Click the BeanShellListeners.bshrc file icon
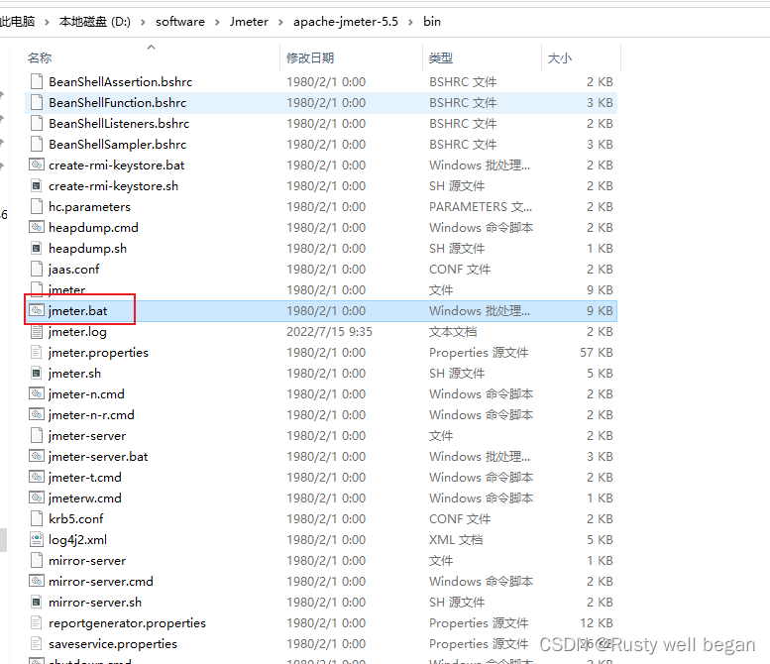 [37, 123]
